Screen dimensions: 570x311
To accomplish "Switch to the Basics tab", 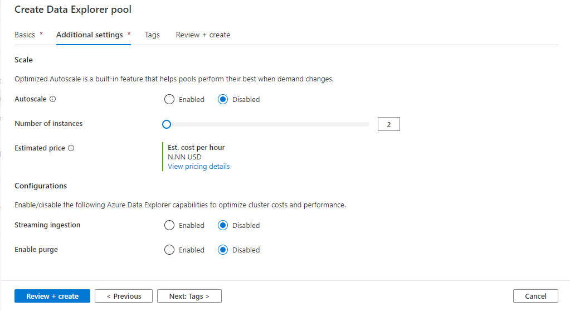I will coord(25,35).
